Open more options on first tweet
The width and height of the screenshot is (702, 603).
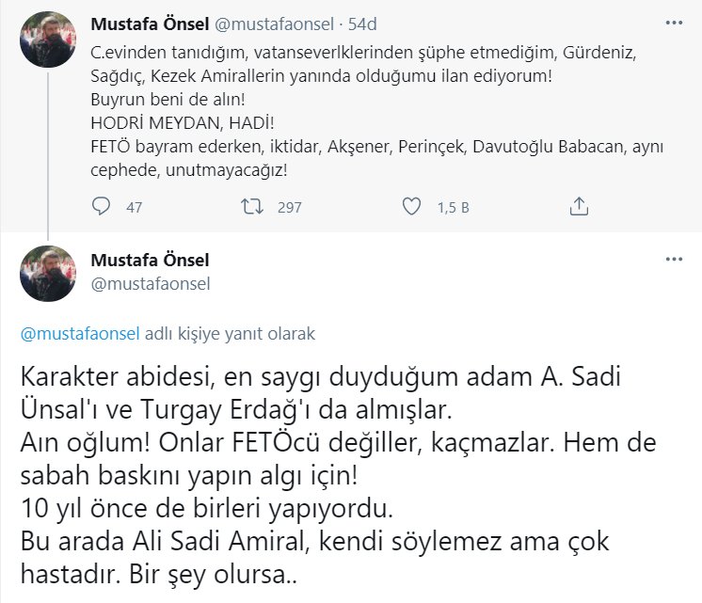(x=674, y=22)
